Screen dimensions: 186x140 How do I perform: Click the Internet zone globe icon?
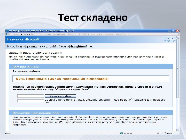point(121,133)
